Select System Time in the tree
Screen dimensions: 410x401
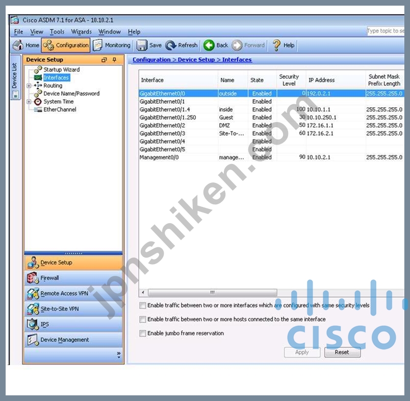tap(58, 101)
